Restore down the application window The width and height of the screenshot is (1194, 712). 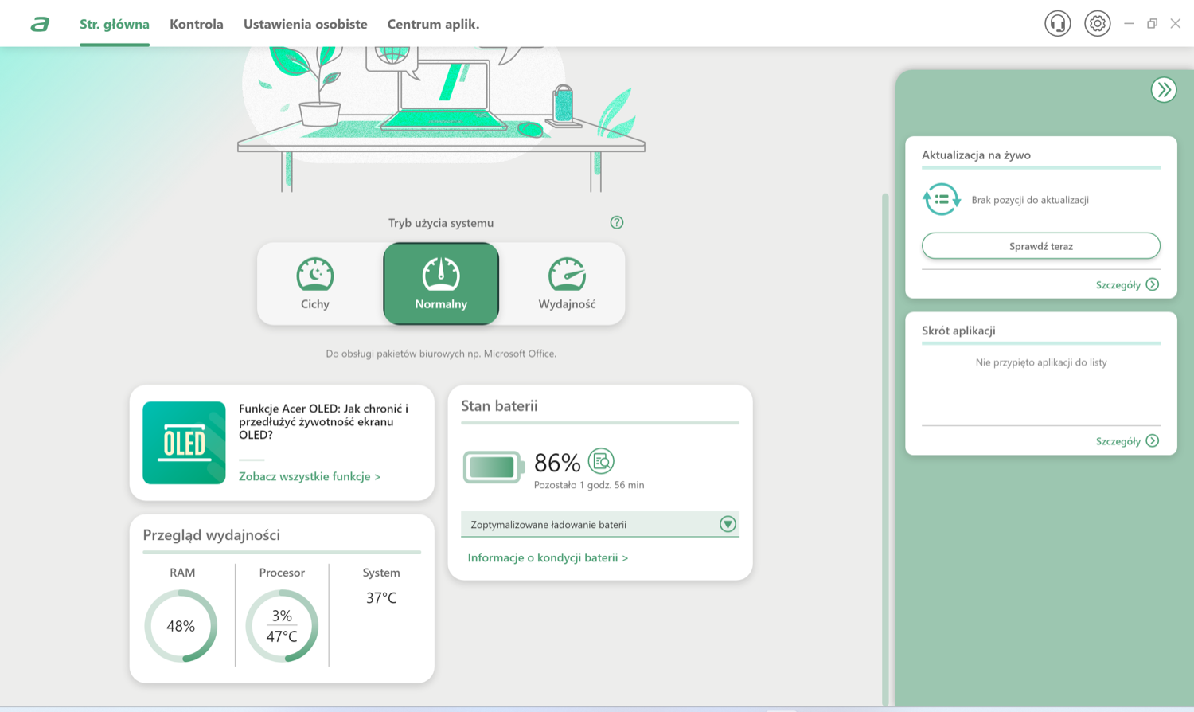tap(1152, 24)
